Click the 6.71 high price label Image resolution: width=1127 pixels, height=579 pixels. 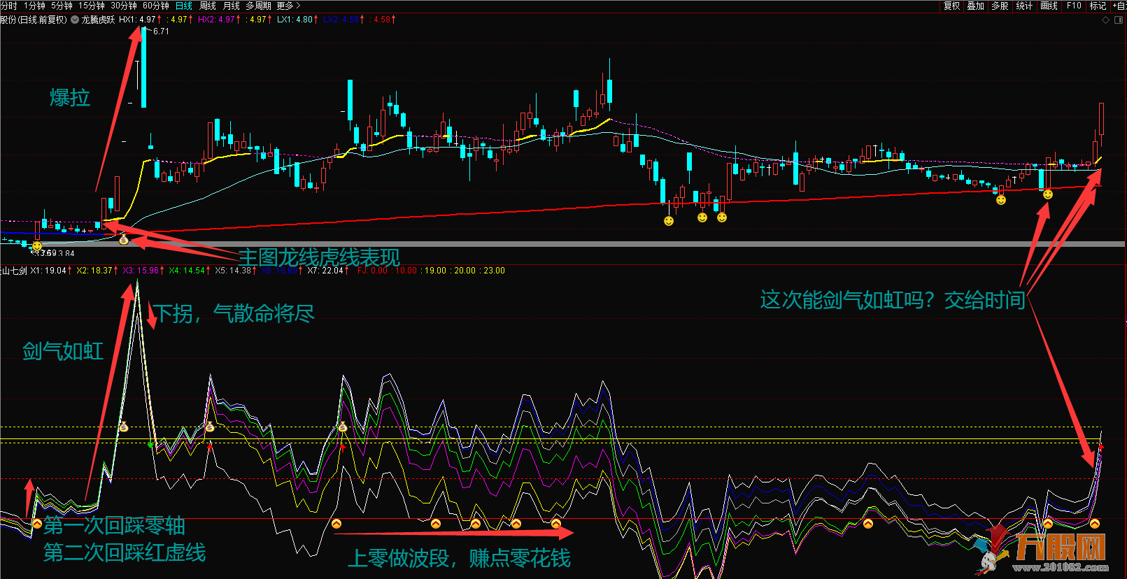[x=161, y=31]
